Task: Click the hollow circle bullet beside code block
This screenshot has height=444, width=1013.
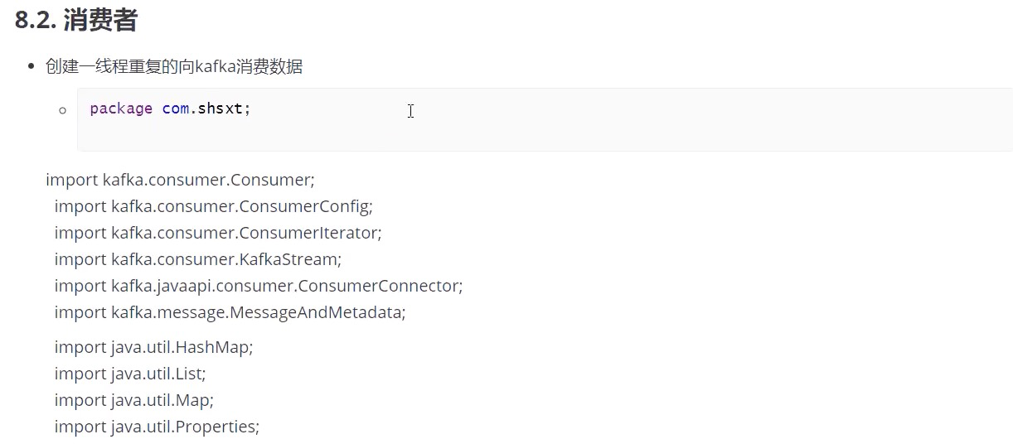Action: coord(62,110)
